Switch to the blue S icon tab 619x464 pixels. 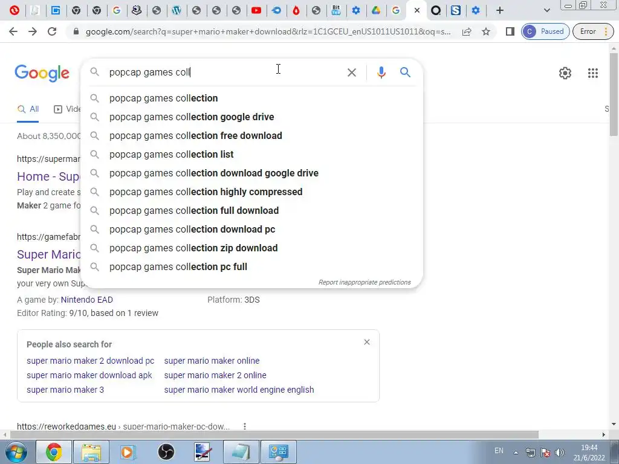(456, 10)
